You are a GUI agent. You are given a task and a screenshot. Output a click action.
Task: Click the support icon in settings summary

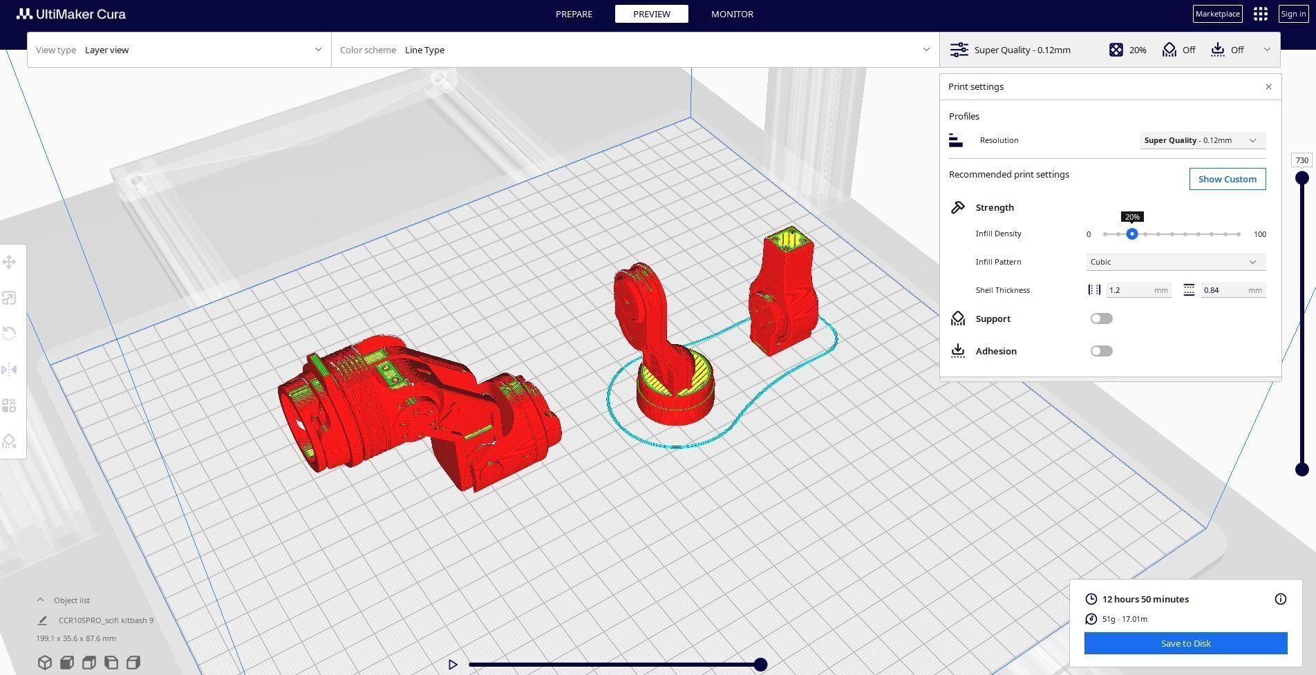click(1169, 50)
